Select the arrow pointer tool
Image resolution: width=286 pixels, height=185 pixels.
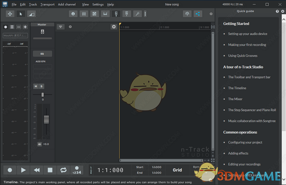pos(20,14)
